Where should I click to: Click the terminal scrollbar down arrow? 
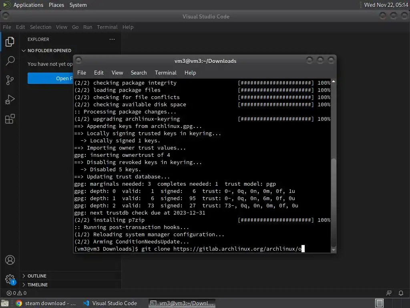pos(334,250)
